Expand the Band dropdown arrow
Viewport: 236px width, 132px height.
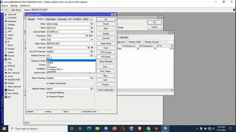pyautogui.click(x=92, y=28)
